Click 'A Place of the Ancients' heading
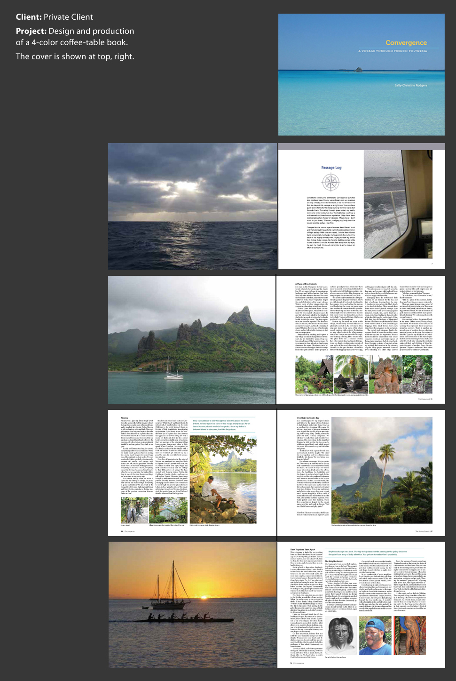Viewport: 456px width, 681px height. coord(306,284)
